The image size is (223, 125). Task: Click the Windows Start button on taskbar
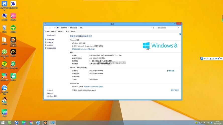2,122
